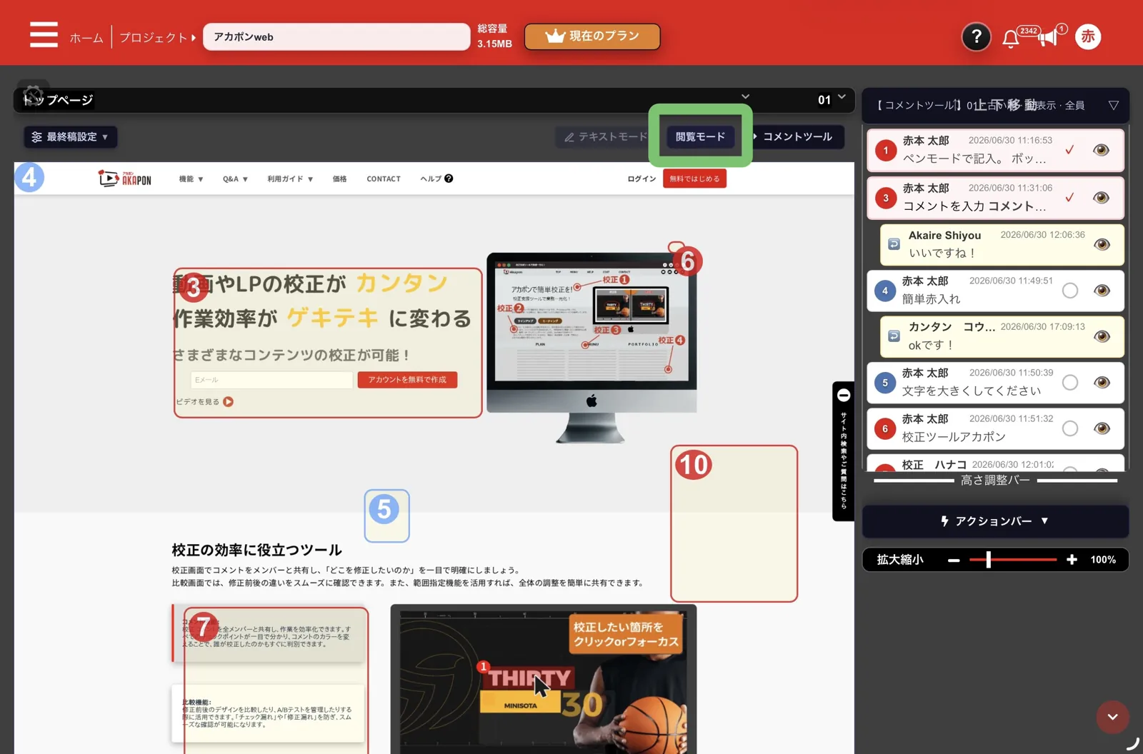Click アカウントを無料で作成 button
The image size is (1143, 754).
(x=407, y=380)
